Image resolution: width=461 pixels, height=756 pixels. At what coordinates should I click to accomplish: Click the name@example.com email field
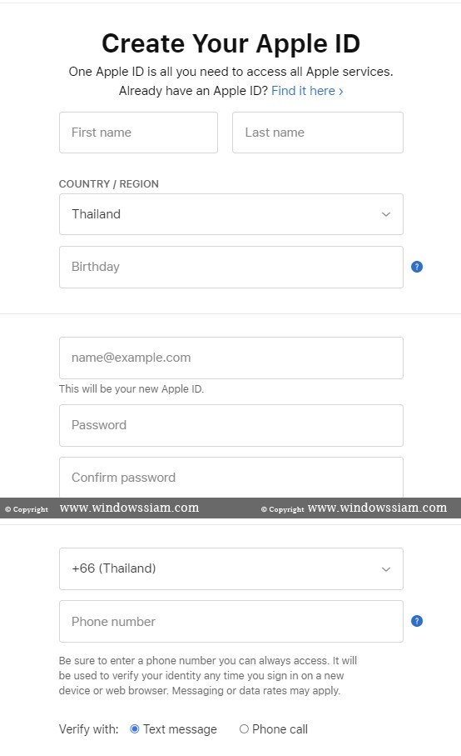[231, 358]
